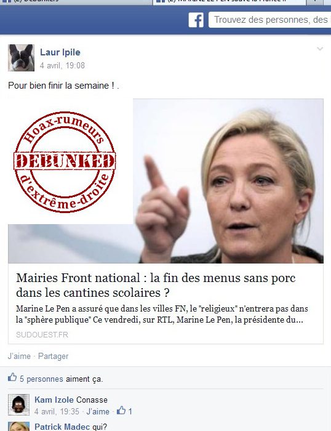331x431 pixels.
Task: Click Laur Ipile's dog profile picture
Action: click(21, 58)
